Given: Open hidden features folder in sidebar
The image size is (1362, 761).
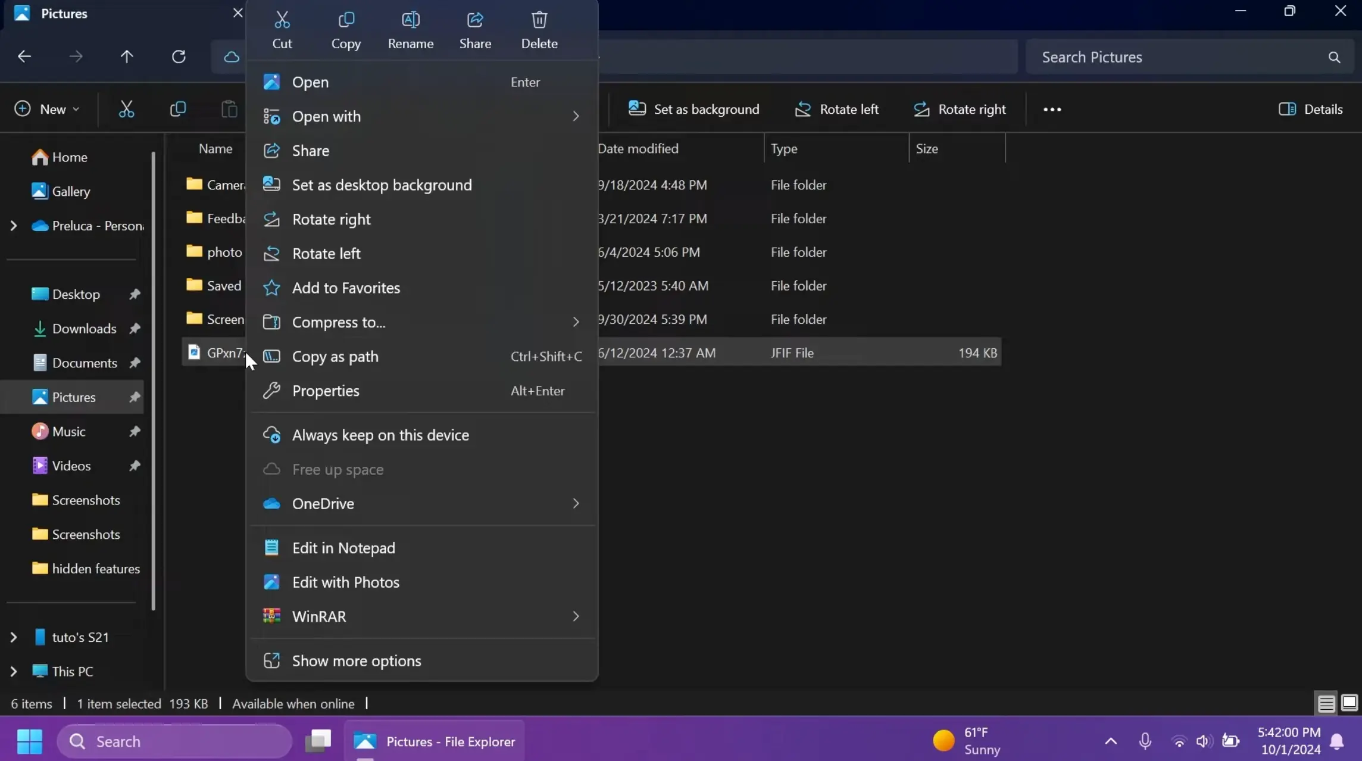Looking at the screenshot, I should tap(86, 569).
